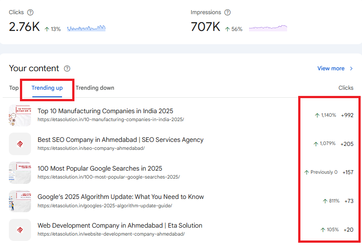The image size is (362, 248).
Task: Click the Clicks sparkline chart
Action: point(86,28)
